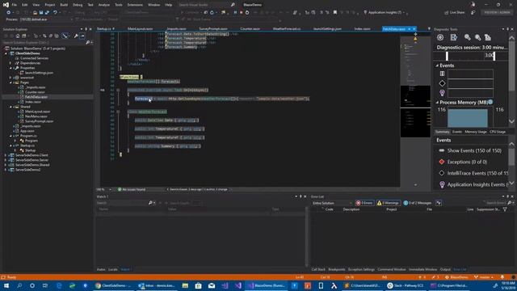Click the Undo toolbar icon

(55, 13)
